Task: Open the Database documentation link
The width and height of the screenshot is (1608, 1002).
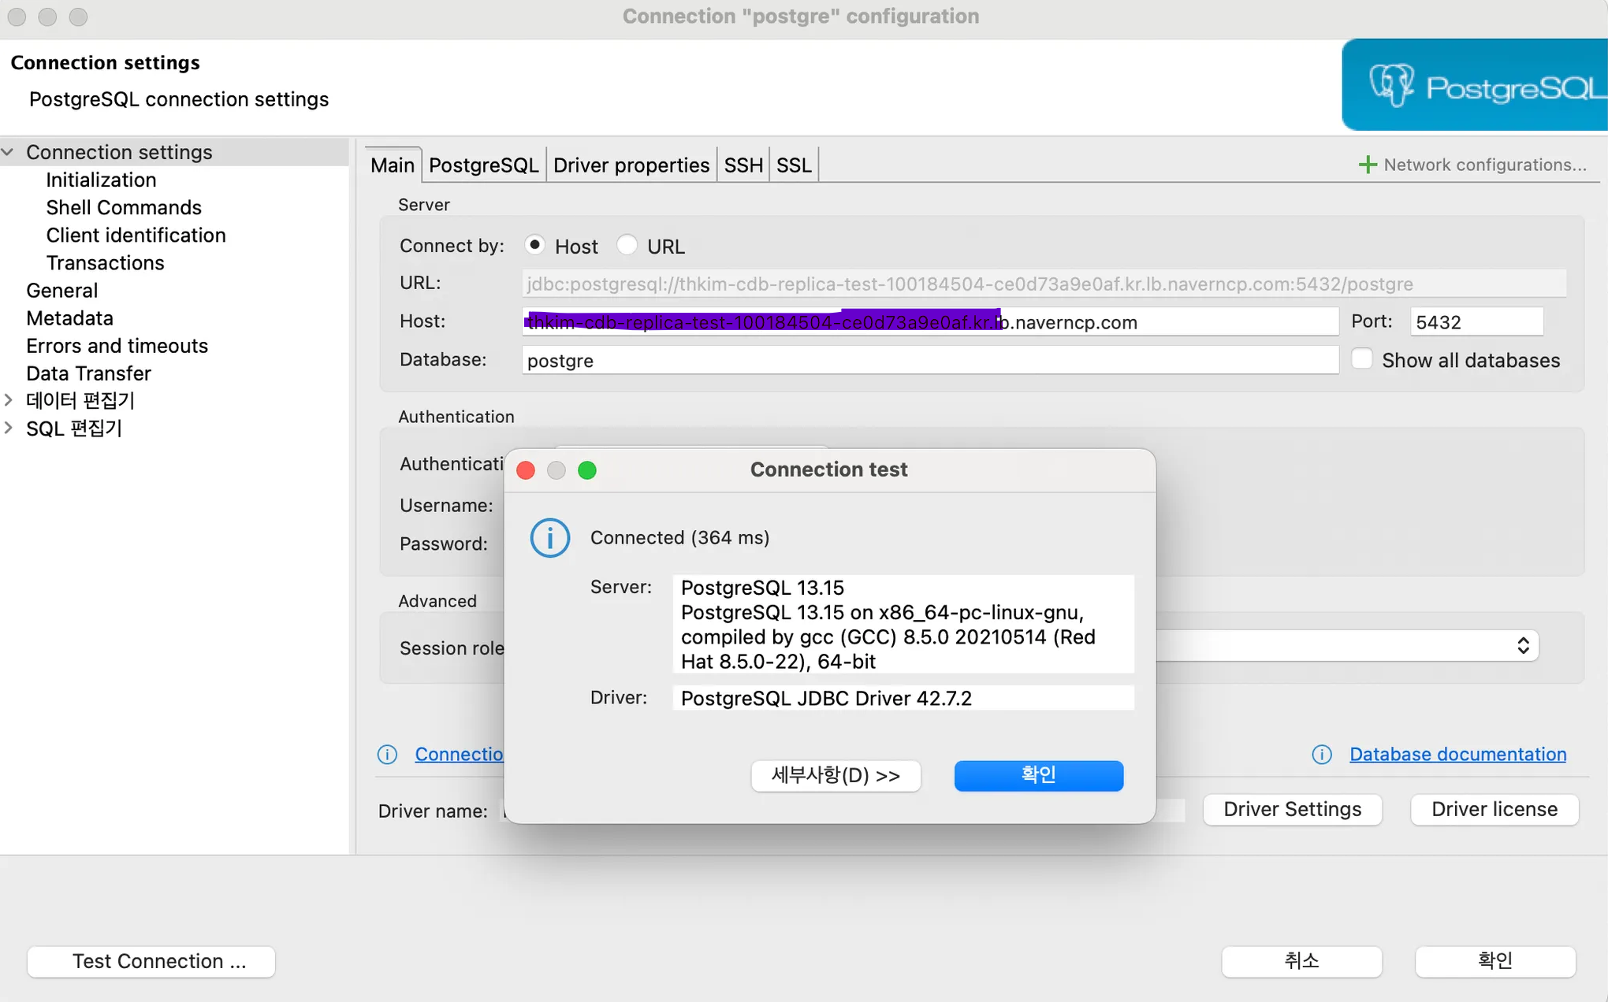Action: click(x=1457, y=755)
